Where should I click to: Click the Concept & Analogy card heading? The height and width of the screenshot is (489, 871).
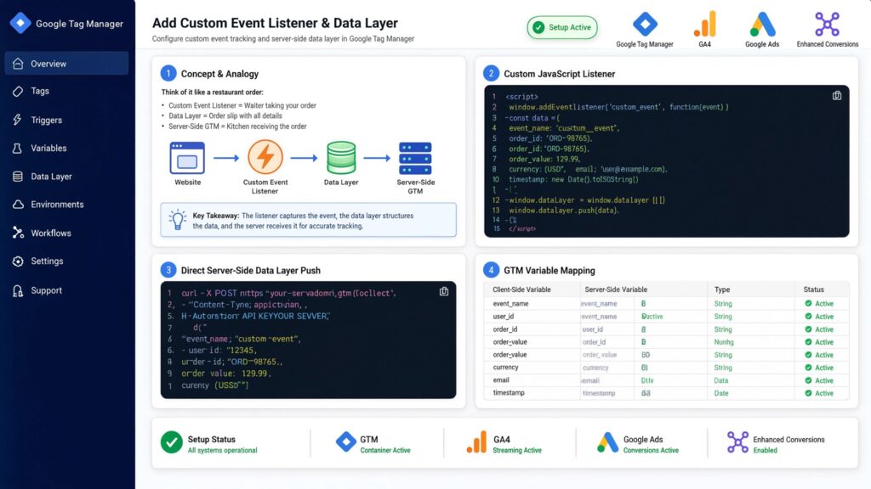pos(219,74)
